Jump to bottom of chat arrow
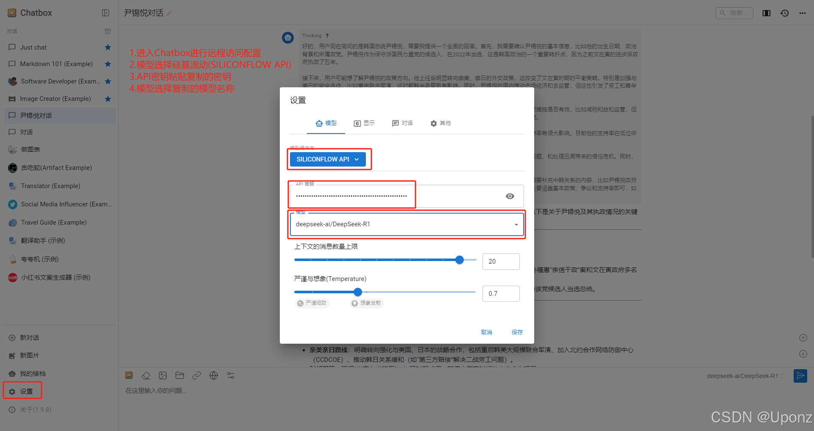The width and height of the screenshot is (814, 431). [803, 354]
